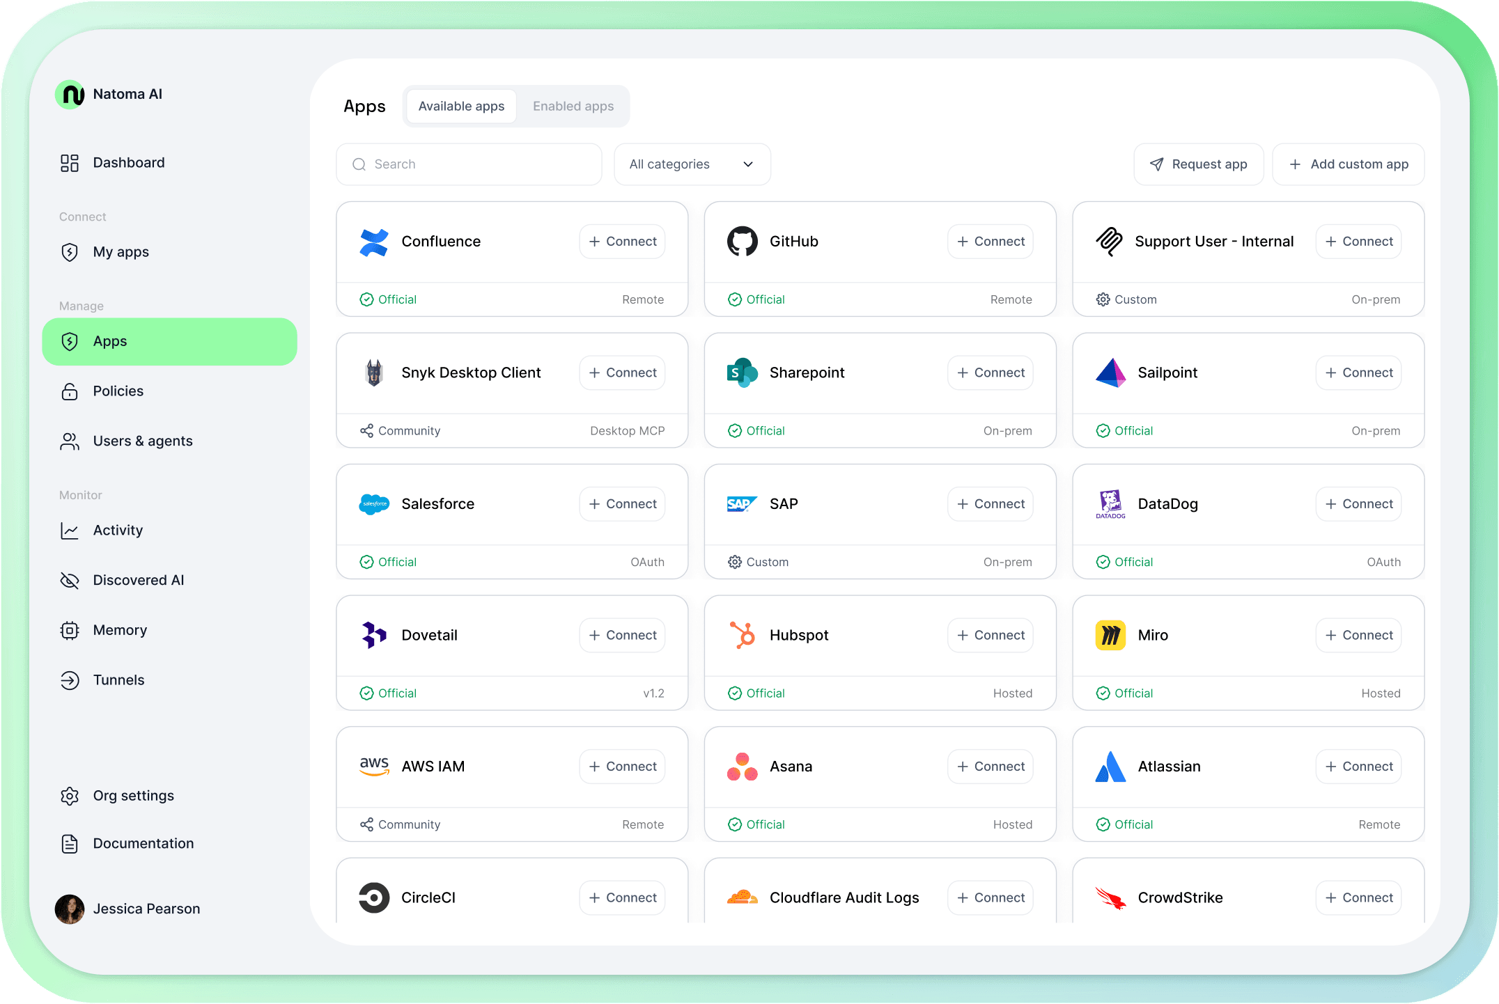1499x1004 pixels.
Task: Open the All categories dropdown
Action: pyautogui.click(x=692, y=164)
